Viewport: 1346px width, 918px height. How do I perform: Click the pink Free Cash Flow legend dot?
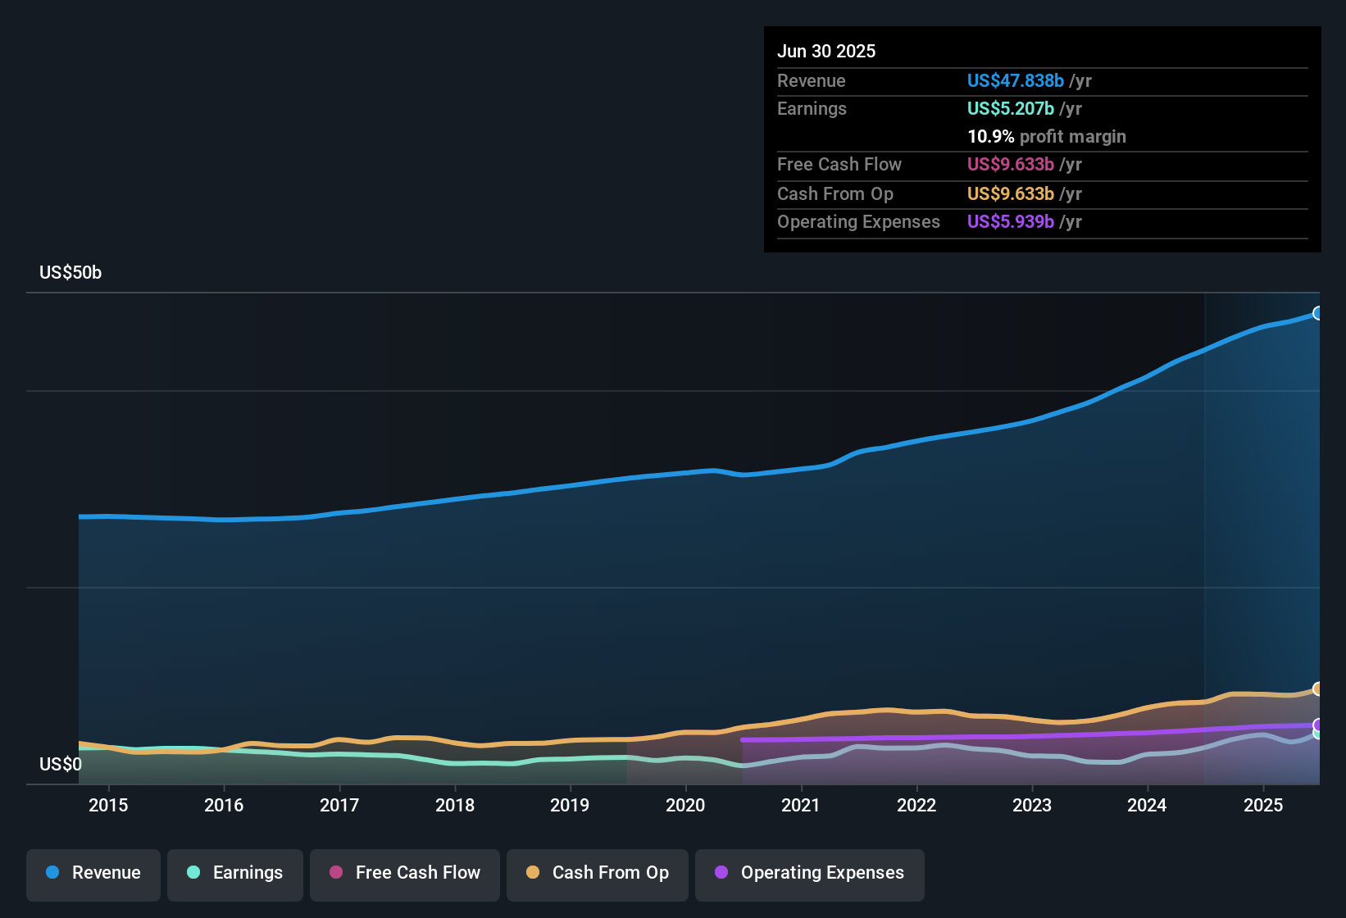(x=336, y=873)
